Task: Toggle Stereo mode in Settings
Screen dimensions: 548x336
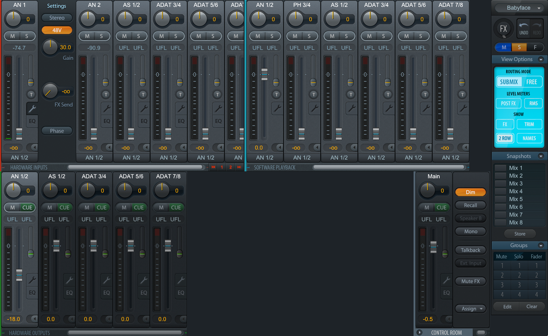Action: click(57, 18)
